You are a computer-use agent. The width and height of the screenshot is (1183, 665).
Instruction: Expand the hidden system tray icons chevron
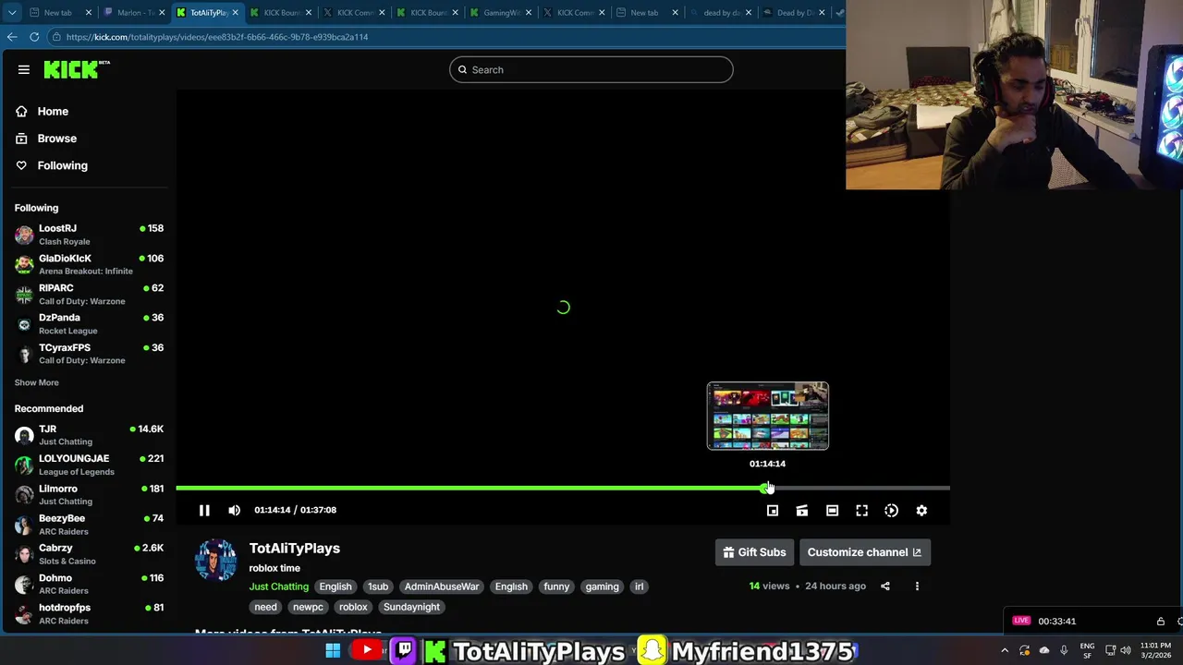1005,650
